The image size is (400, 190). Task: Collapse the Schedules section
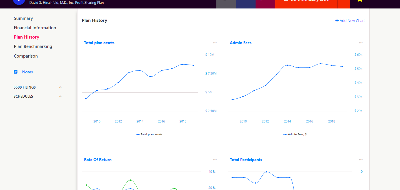[61, 96]
